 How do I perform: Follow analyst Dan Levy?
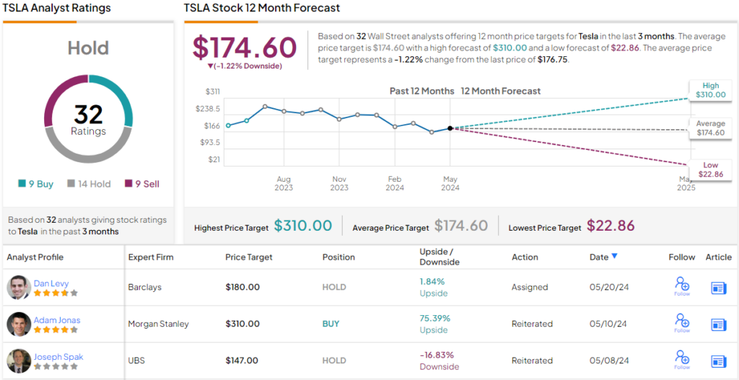[681, 286]
